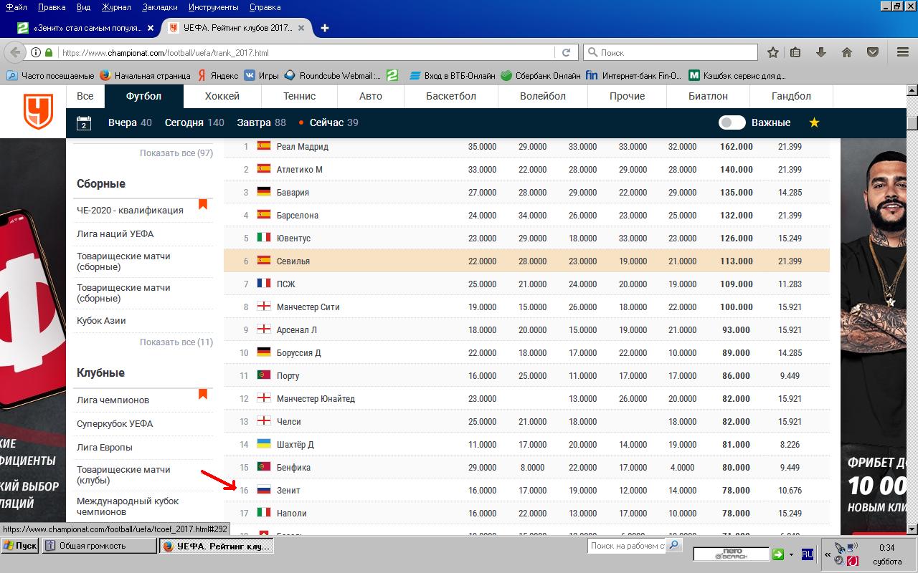Reload the current page

[x=566, y=52]
